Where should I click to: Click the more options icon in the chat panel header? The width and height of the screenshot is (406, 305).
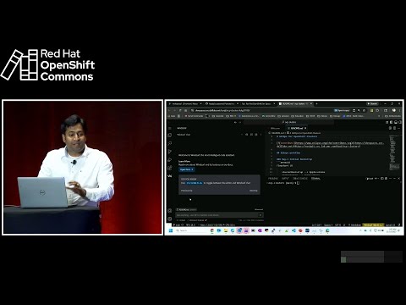(x=261, y=135)
